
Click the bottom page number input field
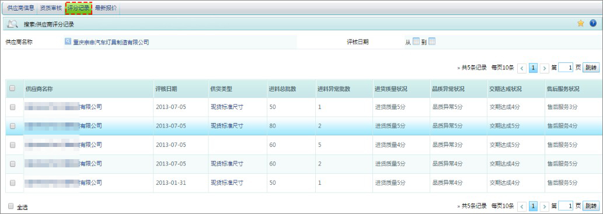566,206
